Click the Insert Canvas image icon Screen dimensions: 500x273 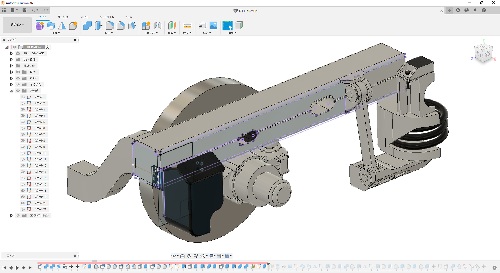pyautogui.click(x=213, y=26)
